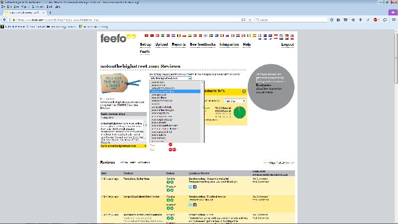Screen dimensions: 398x224
Task: Click the dropdown list's up scroll arrow
Action: point(202,82)
